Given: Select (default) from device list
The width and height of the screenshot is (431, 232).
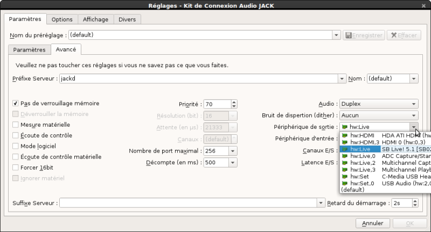Looking at the screenshot, I should pyautogui.click(x=386, y=190).
